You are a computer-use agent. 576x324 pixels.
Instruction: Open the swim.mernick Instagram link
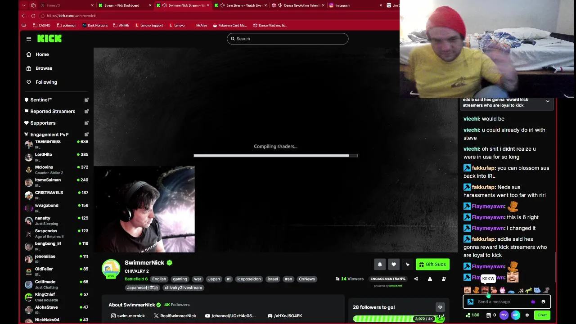click(x=128, y=316)
